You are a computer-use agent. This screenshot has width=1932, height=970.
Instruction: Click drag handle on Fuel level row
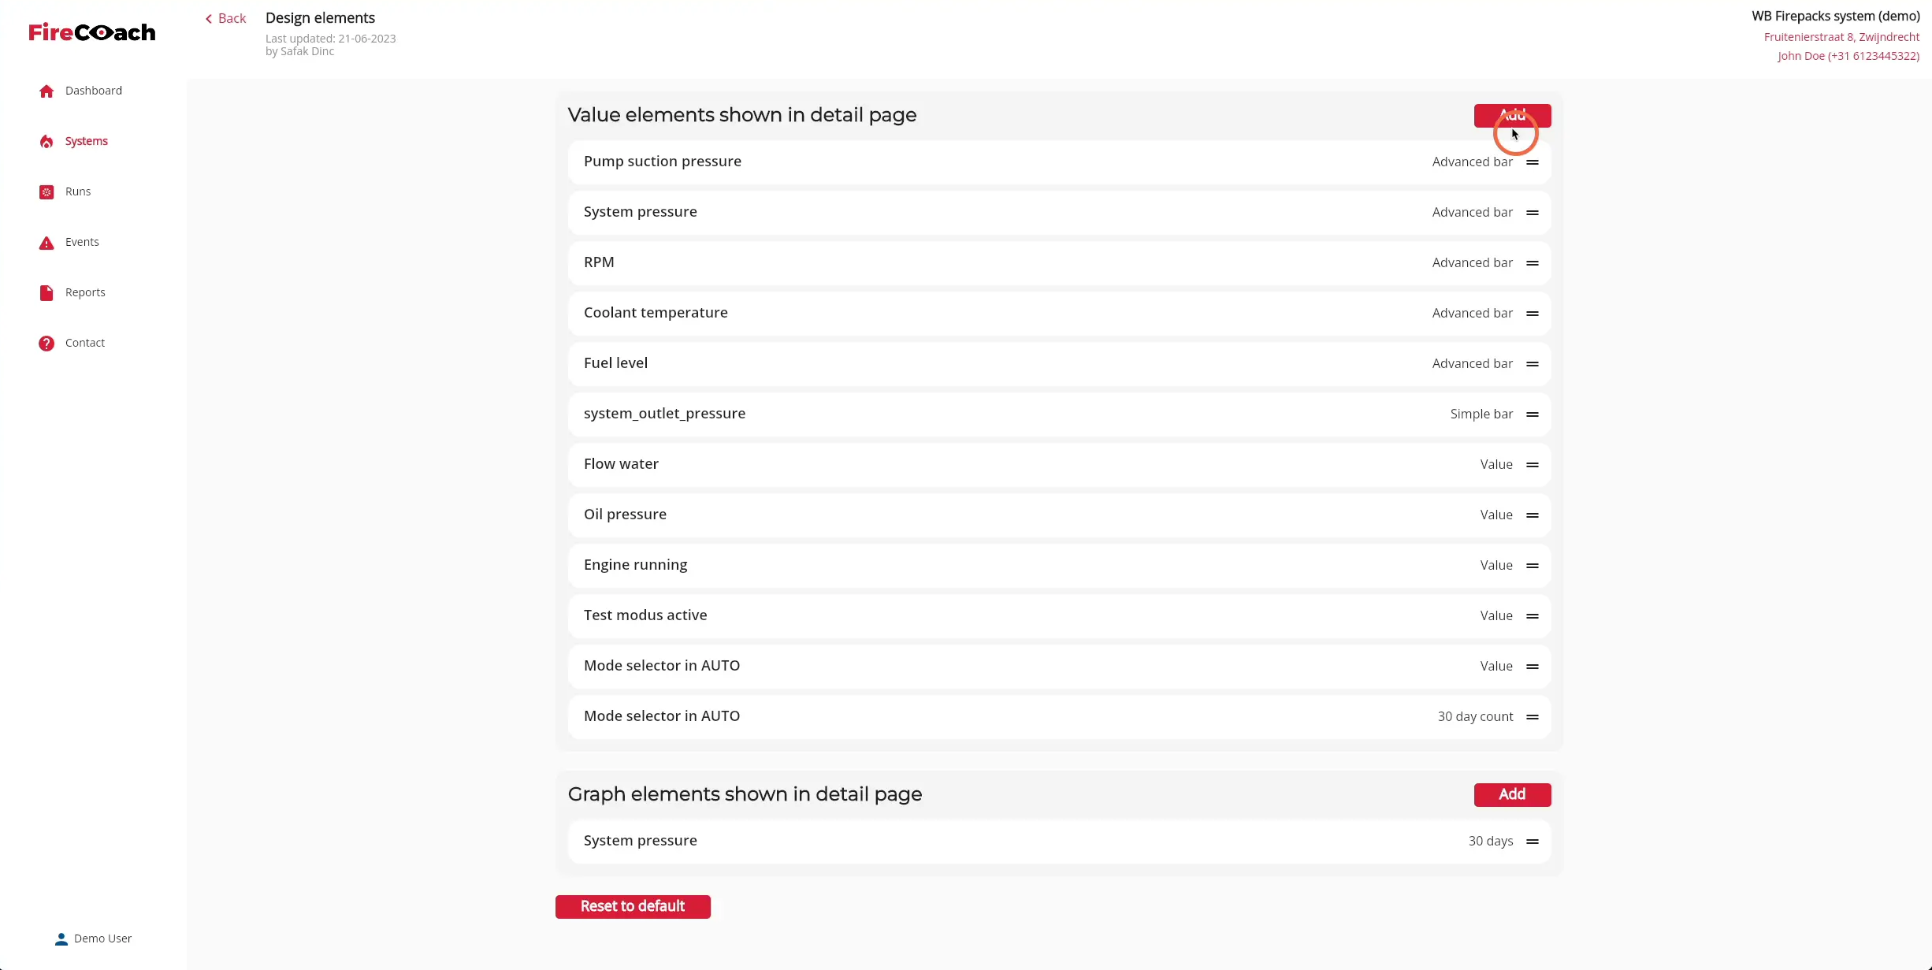(1533, 364)
